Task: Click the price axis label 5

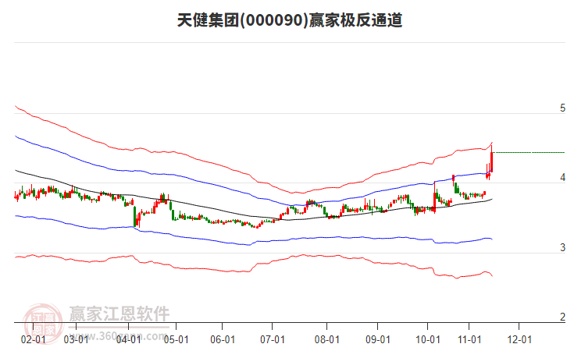Action: pos(562,108)
